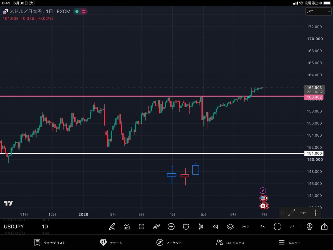Open the layout grid templates icon
This screenshot has height=250, width=333.
(x=142, y=226)
